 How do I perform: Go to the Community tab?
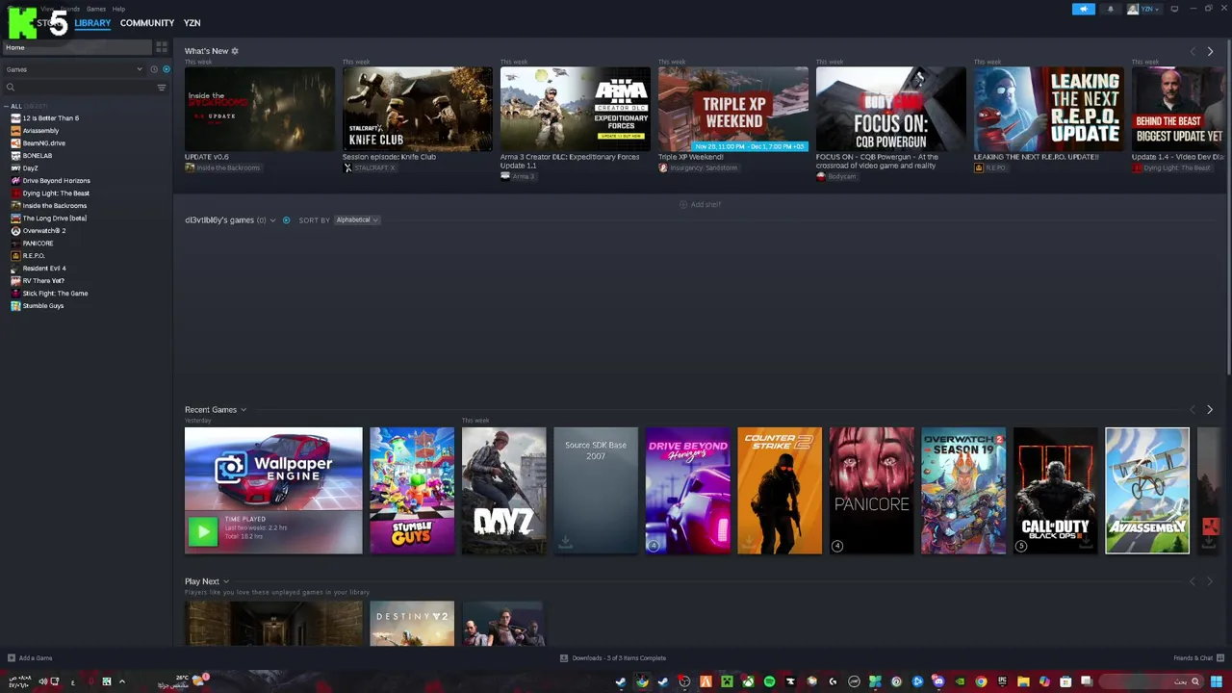pos(147,23)
